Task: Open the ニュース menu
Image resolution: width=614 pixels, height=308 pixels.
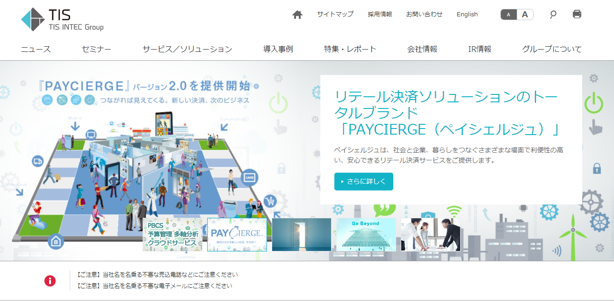Action: (x=36, y=49)
